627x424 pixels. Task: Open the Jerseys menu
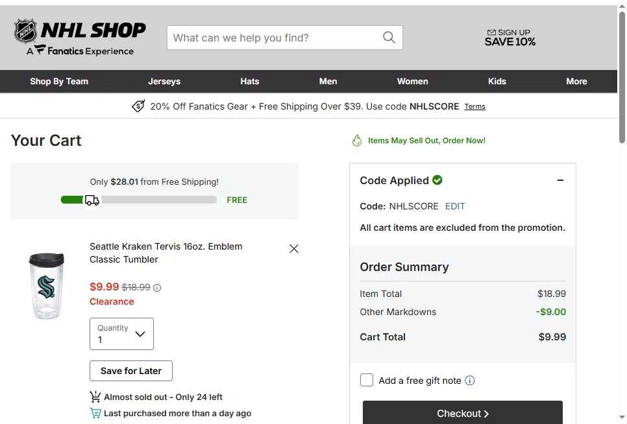click(164, 82)
